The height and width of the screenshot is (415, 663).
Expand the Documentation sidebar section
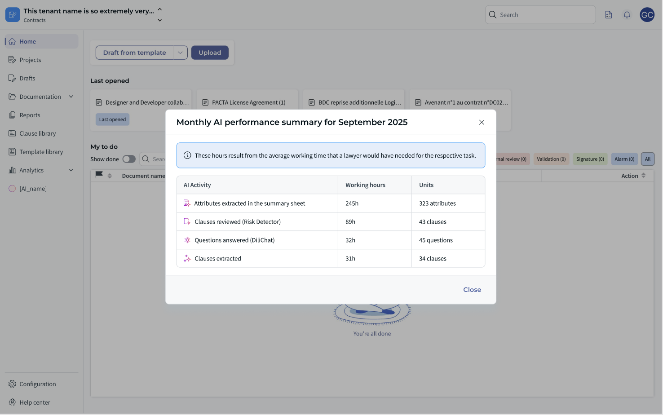(71, 97)
